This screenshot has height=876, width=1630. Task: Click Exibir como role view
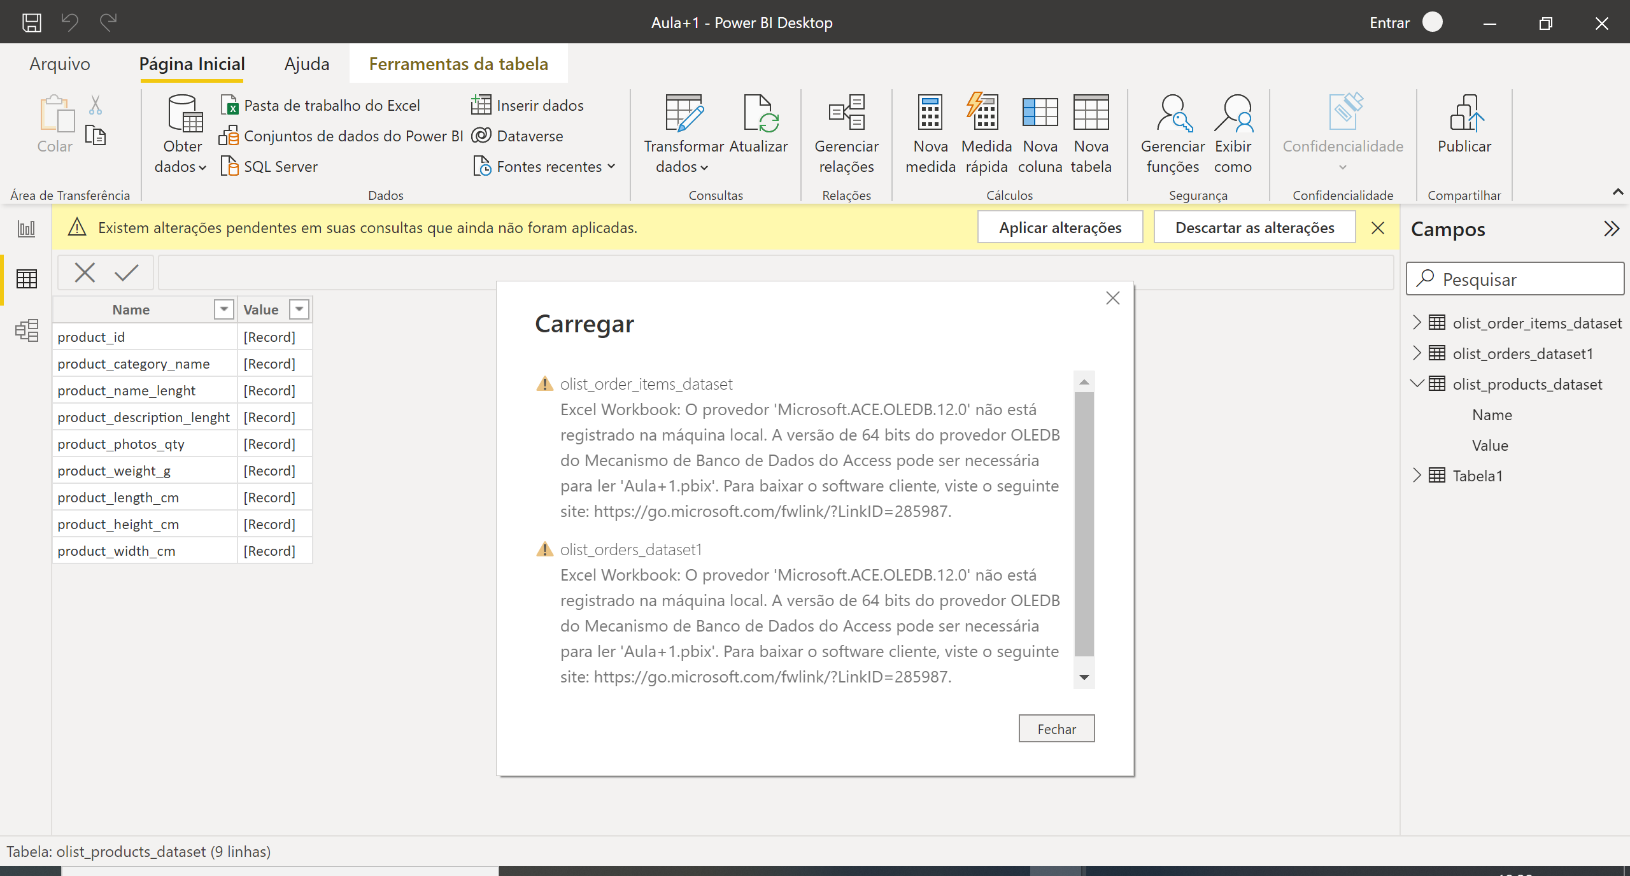tap(1233, 134)
